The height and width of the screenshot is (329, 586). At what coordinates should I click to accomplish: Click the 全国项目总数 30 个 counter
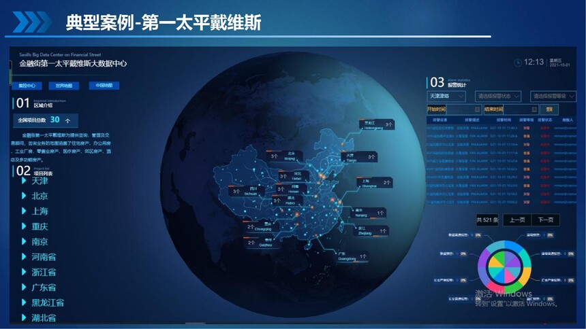[x=45, y=120]
